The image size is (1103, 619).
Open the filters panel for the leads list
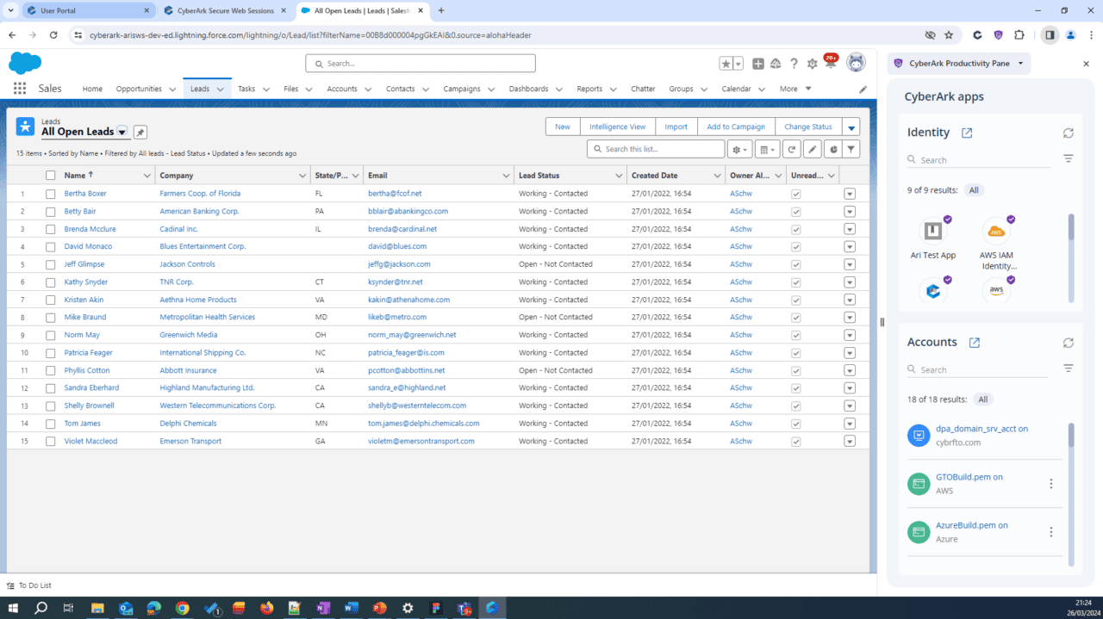click(851, 148)
